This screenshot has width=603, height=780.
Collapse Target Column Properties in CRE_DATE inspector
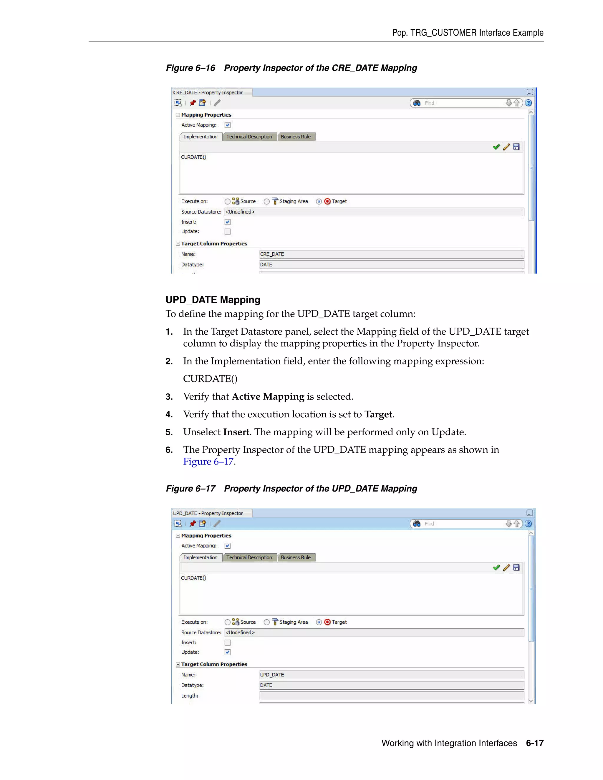(178, 244)
